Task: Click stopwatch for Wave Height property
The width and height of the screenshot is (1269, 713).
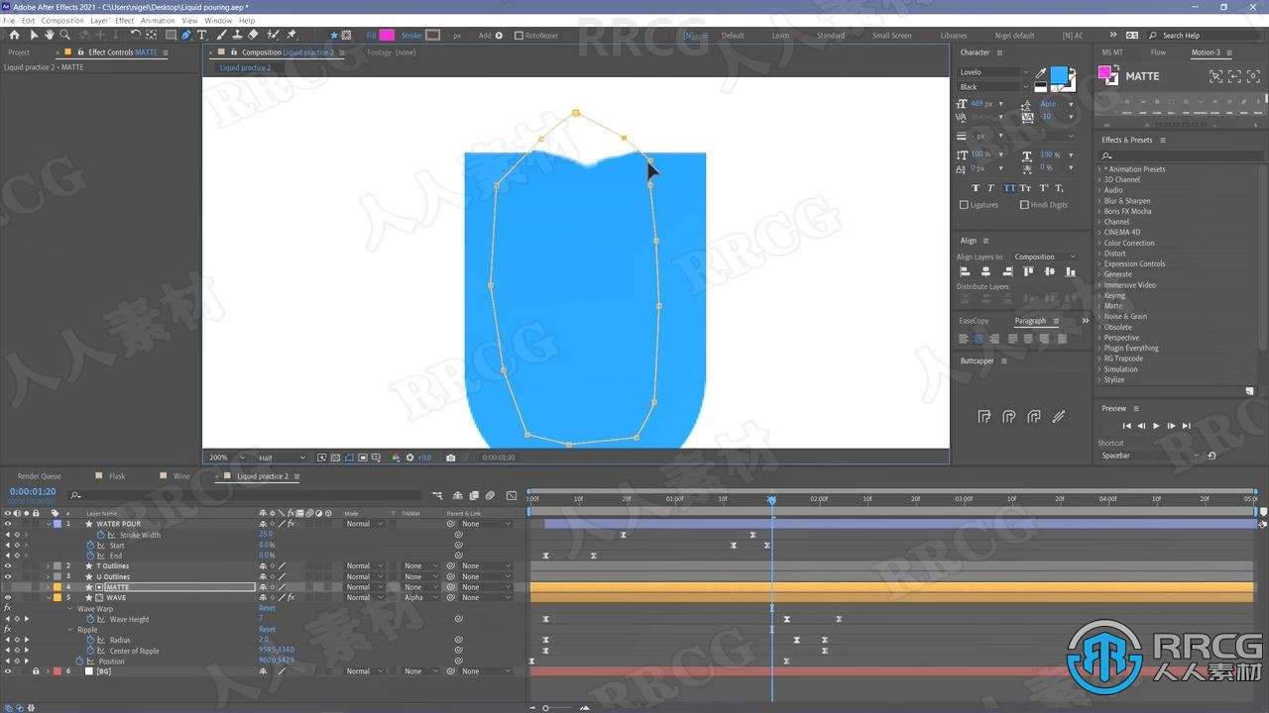Action: tap(90, 619)
